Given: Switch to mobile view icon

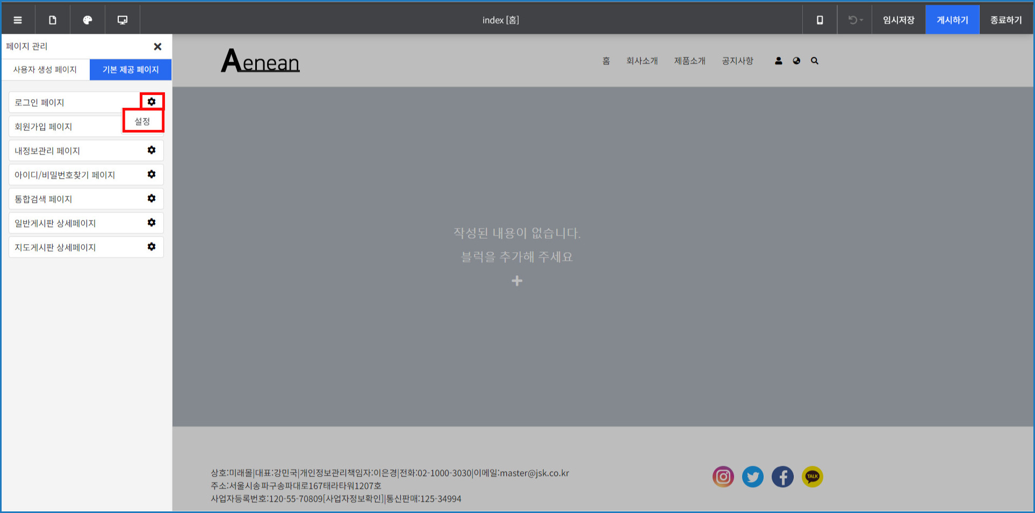Looking at the screenshot, I should click(820, 20).
